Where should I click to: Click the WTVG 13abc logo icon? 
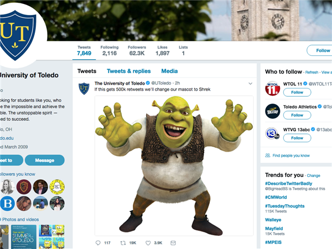(x=272, y=133)
